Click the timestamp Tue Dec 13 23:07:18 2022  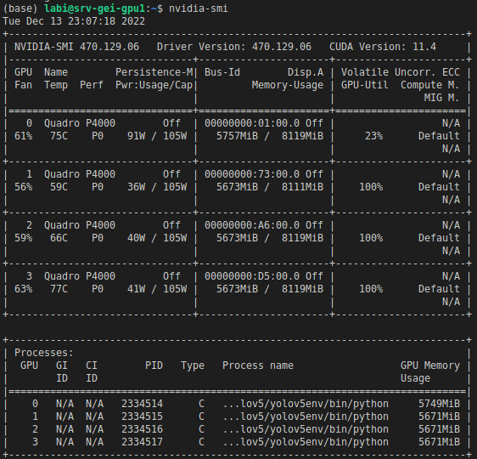point(74,21)
